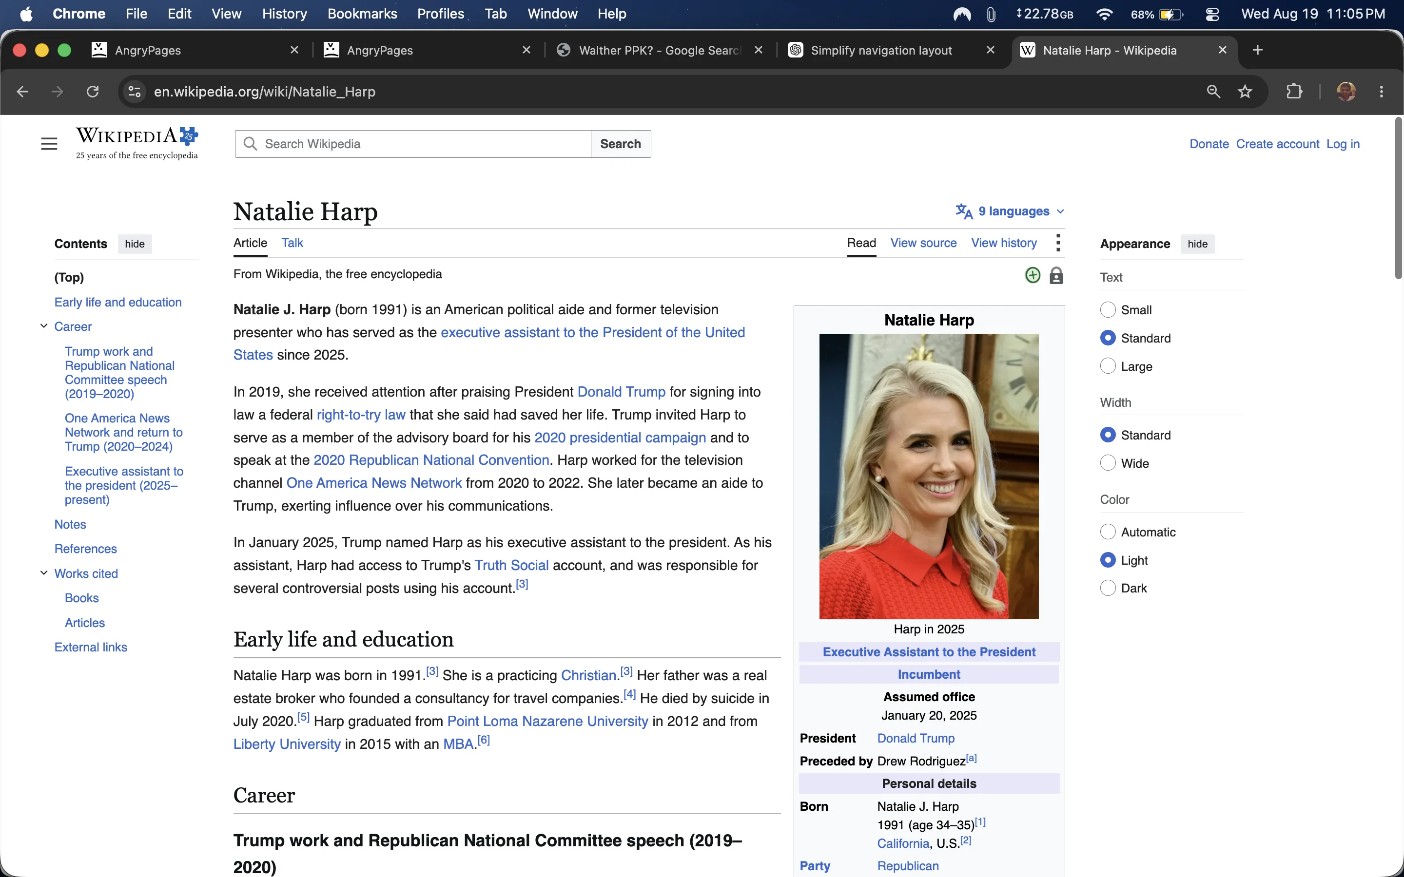Click the Apple menu icon
The width and height of the screenshot is (1404, 877).
pos(26,14)
